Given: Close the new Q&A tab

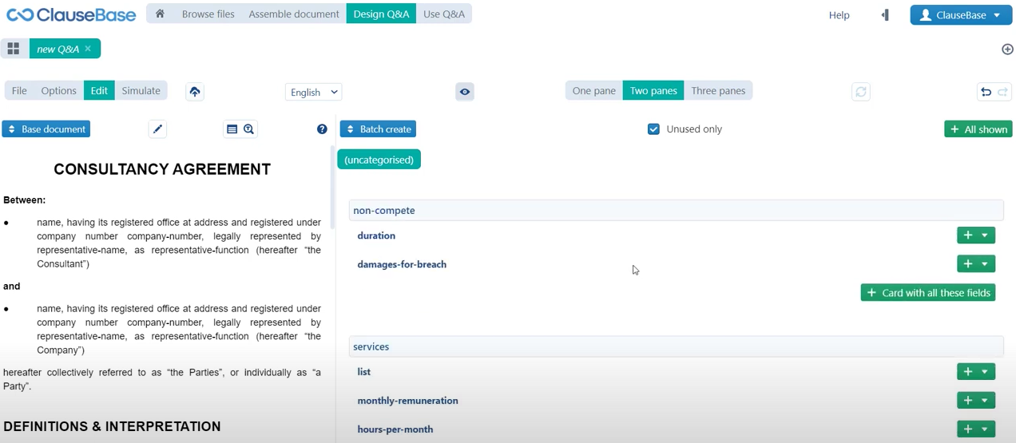Looking at the screenshot, I should 88,49.
